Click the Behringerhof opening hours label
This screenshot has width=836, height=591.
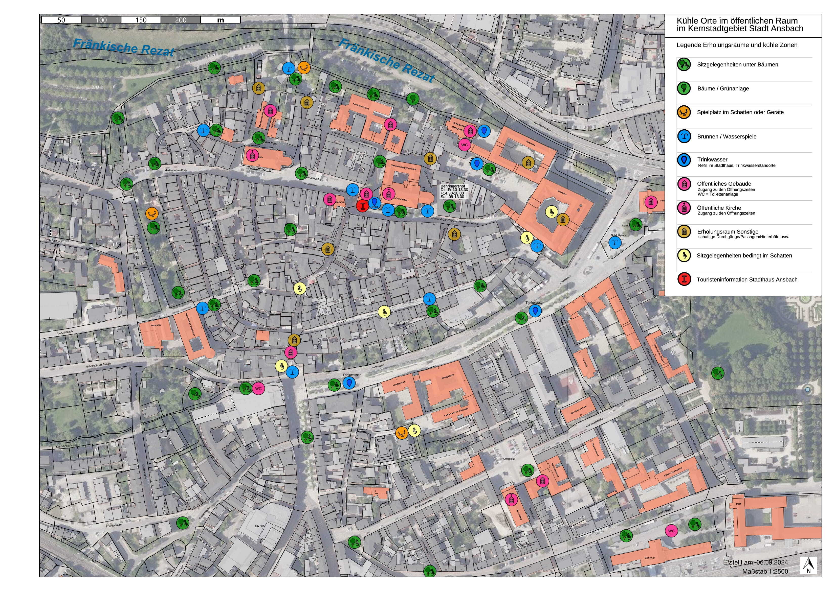[x=454, y=192]
